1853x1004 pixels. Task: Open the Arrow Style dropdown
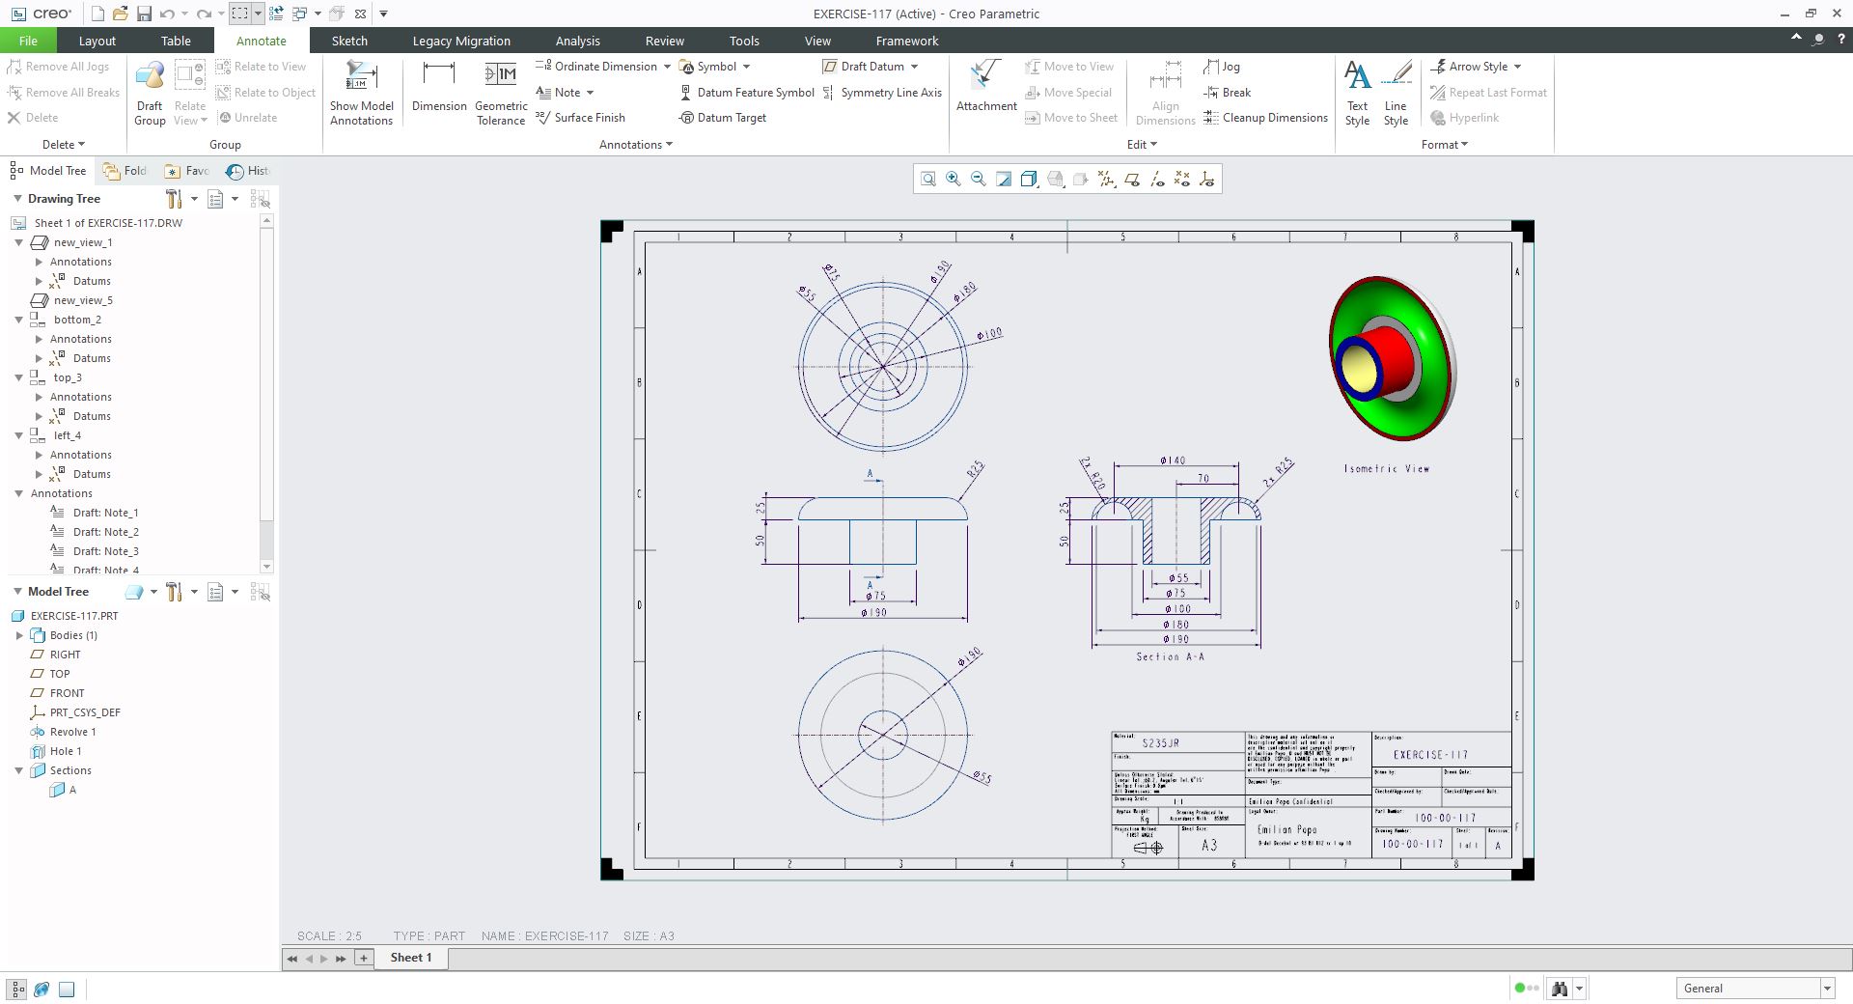tap(1517, 67)
